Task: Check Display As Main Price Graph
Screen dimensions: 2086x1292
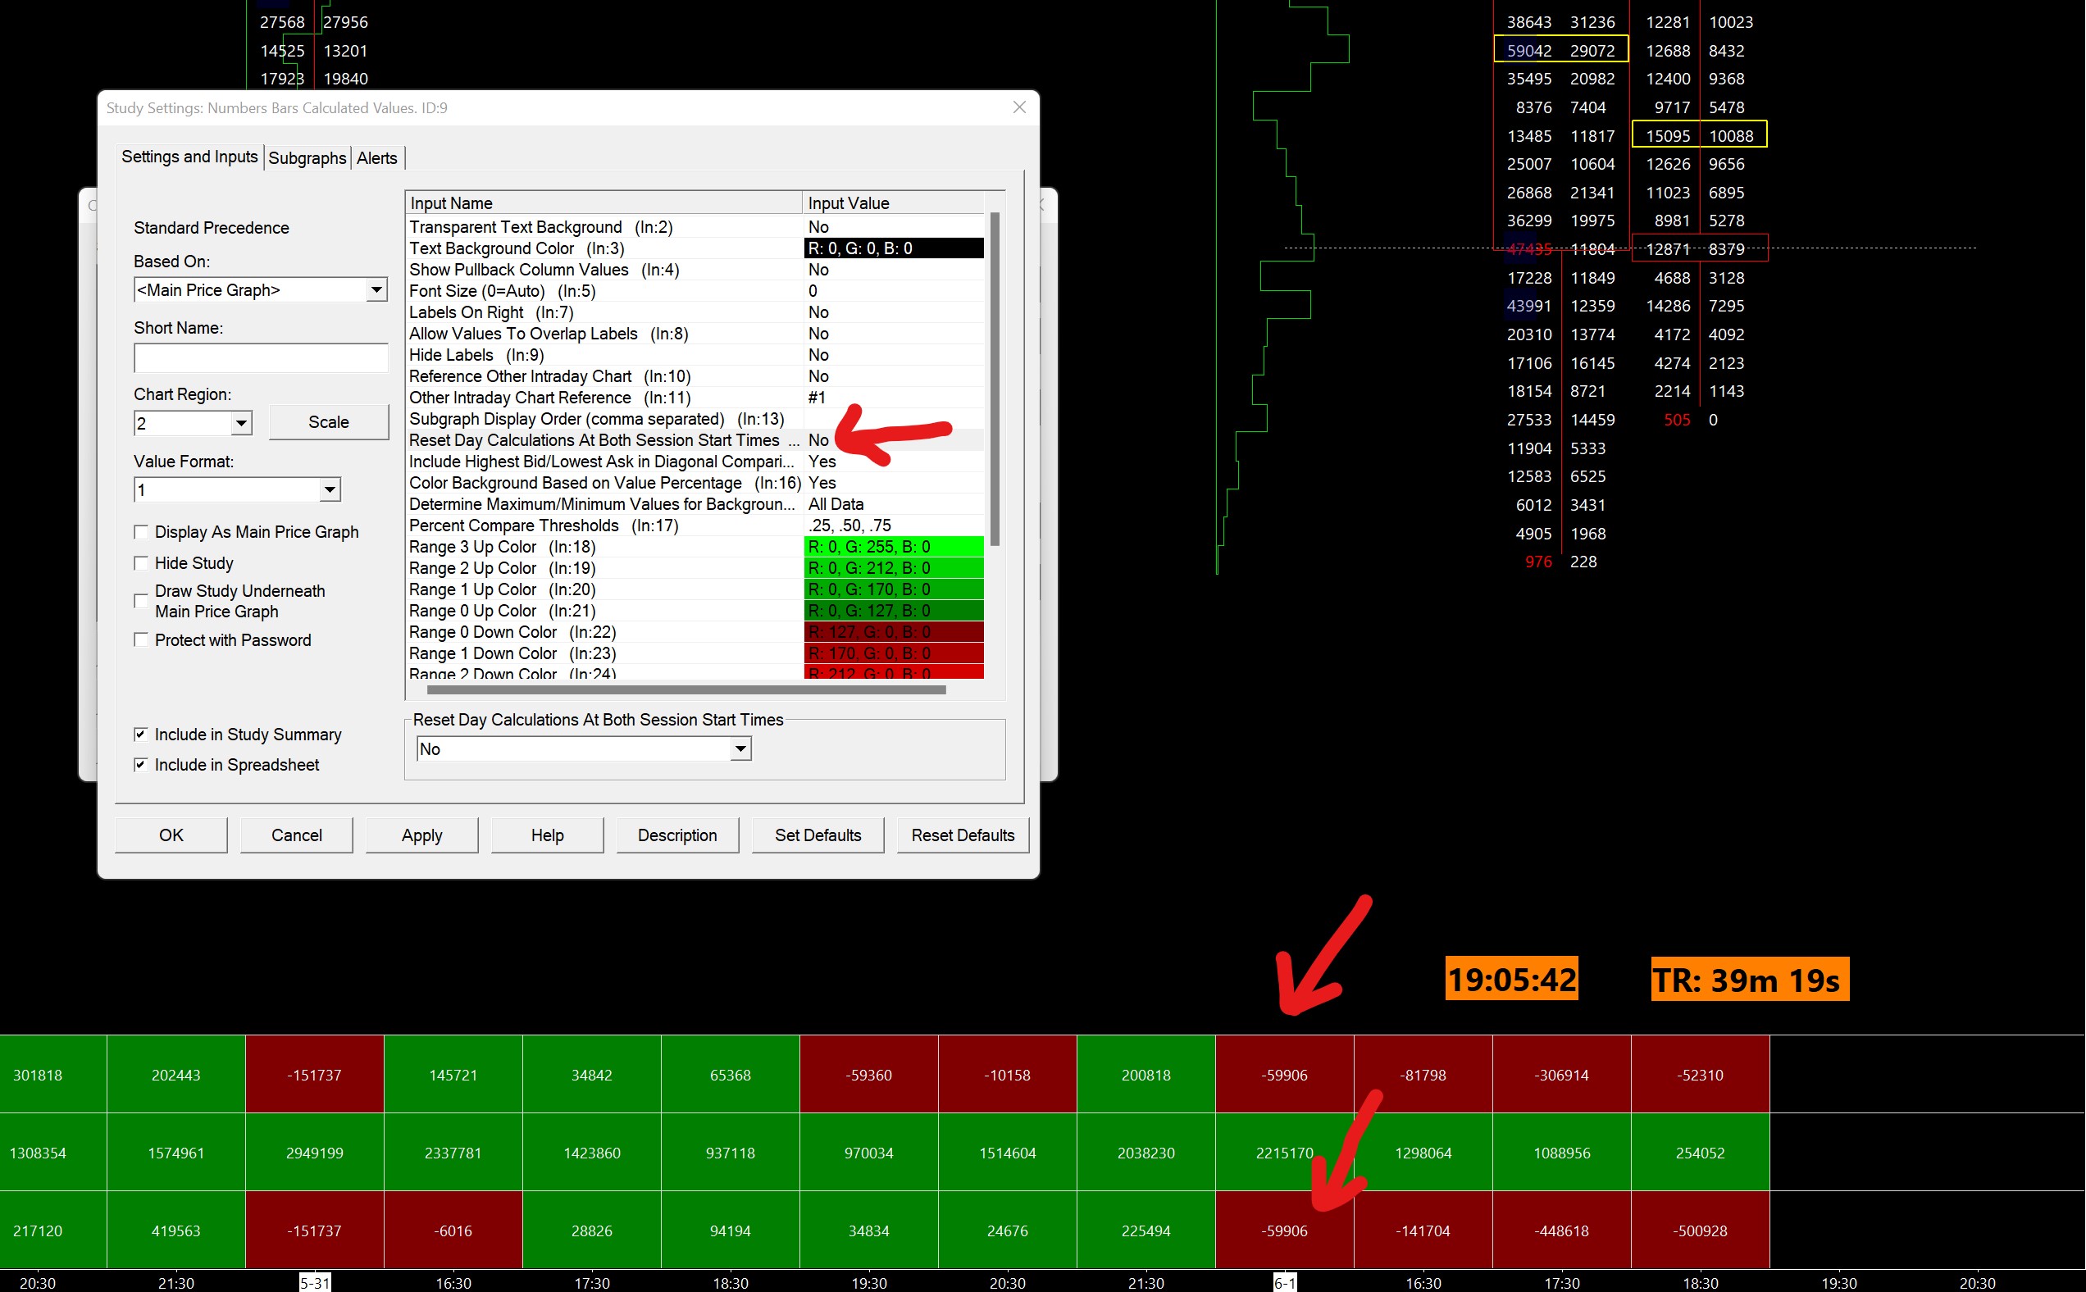Action: point(141,532)
